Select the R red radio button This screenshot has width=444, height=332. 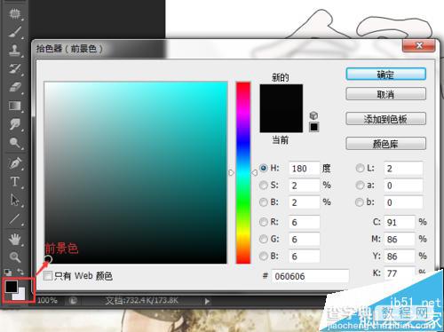pyautogui.click(x=264, y=222)
